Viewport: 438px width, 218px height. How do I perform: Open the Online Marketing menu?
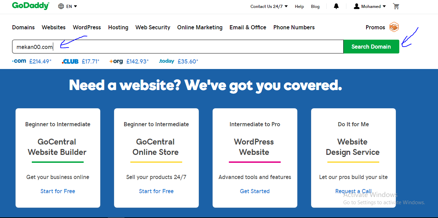(x=200, y=27)
